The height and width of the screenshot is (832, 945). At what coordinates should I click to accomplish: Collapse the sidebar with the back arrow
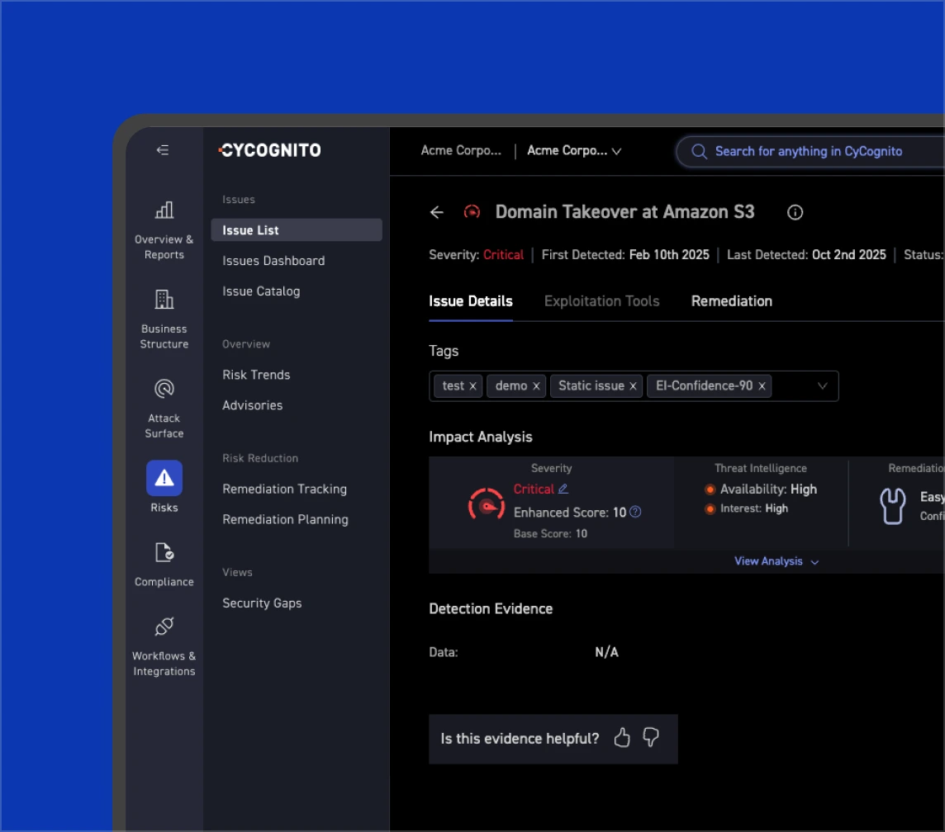(x=162, y=150)
